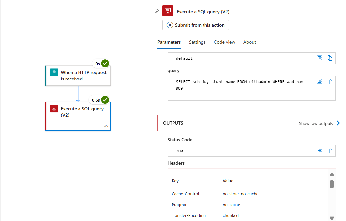Select the Execute a SQL query (V2) node
346x221 pixels.
click(78, 116)
